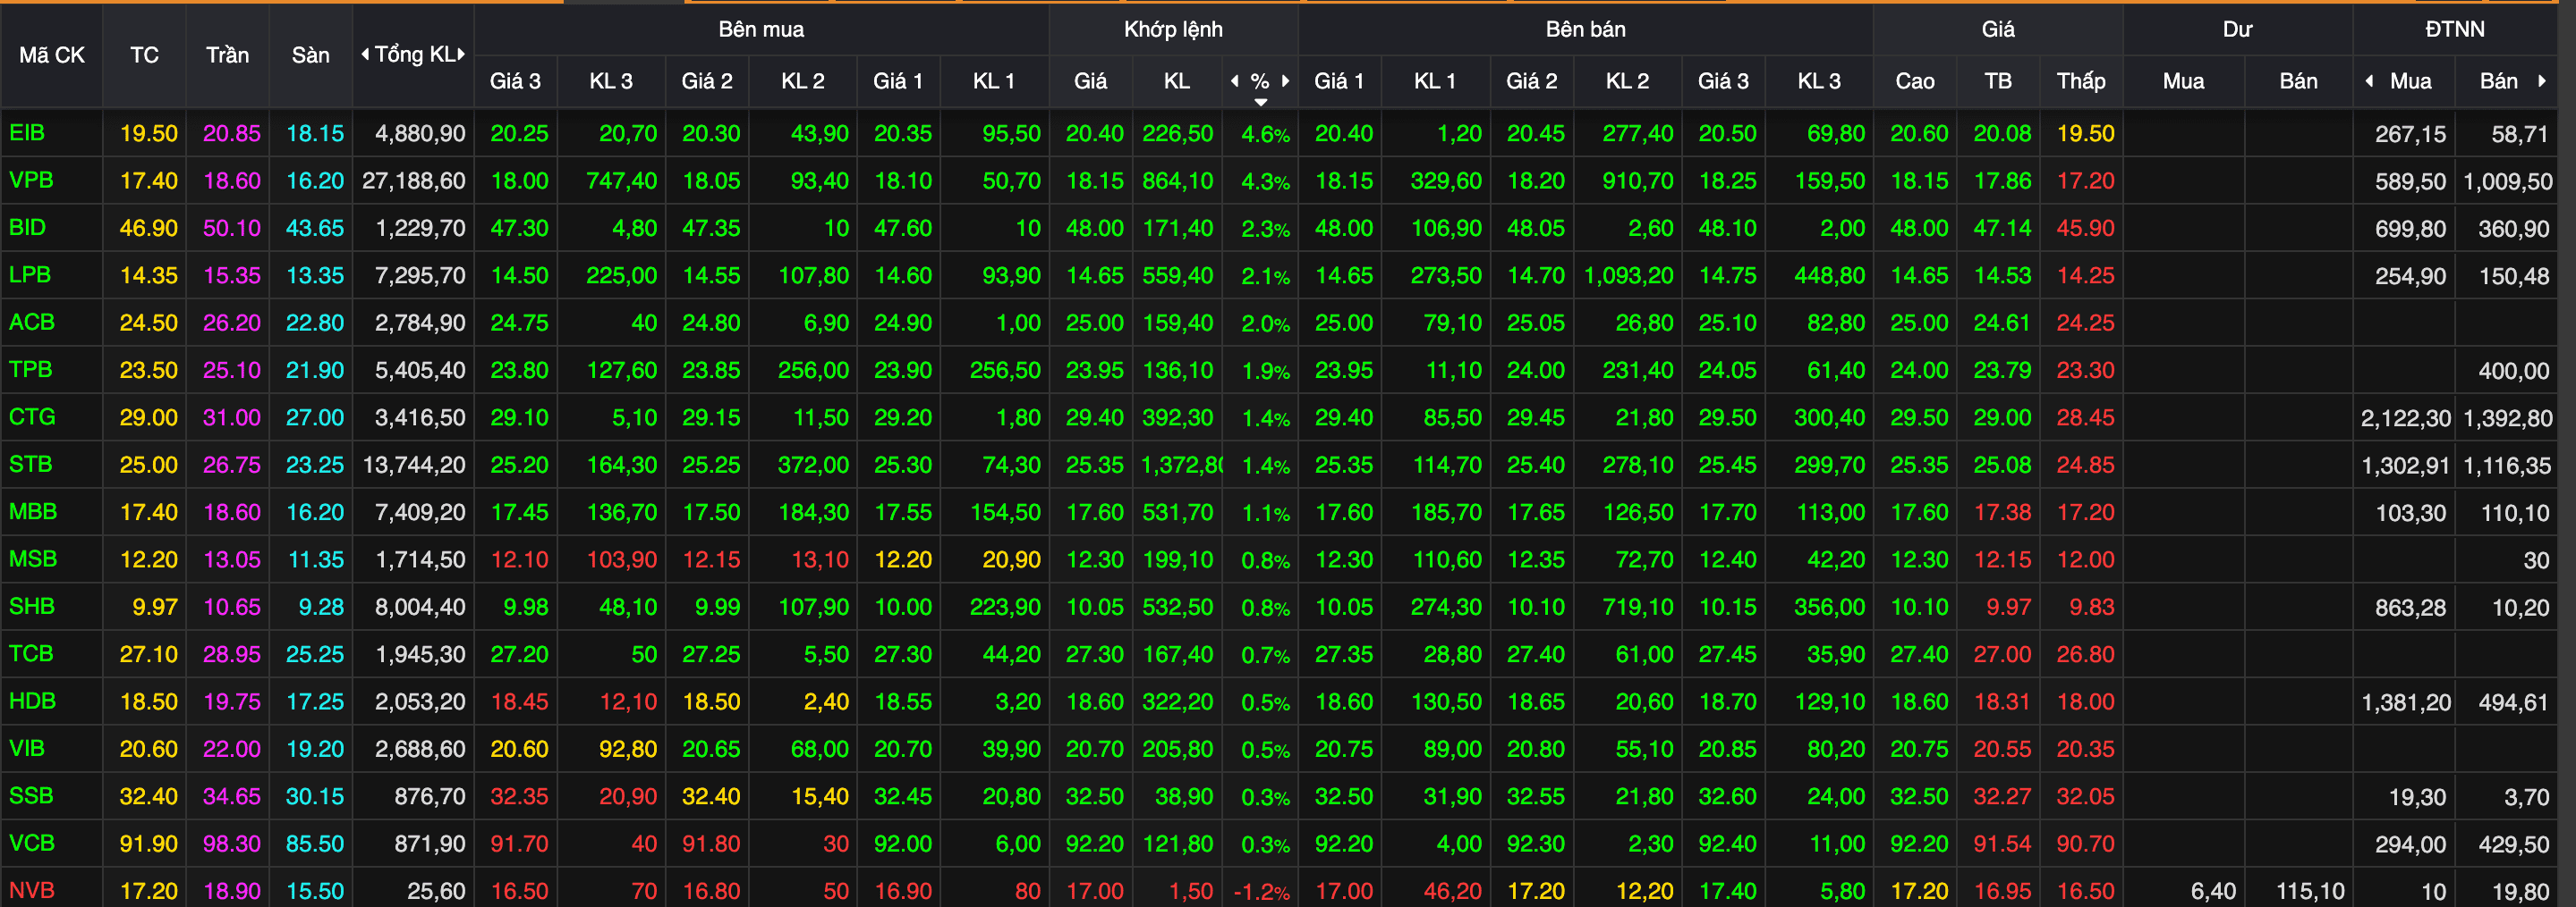Click the left arrow beside Tổng KL
The image size is (2576, 907).
[x=365, y=54]
